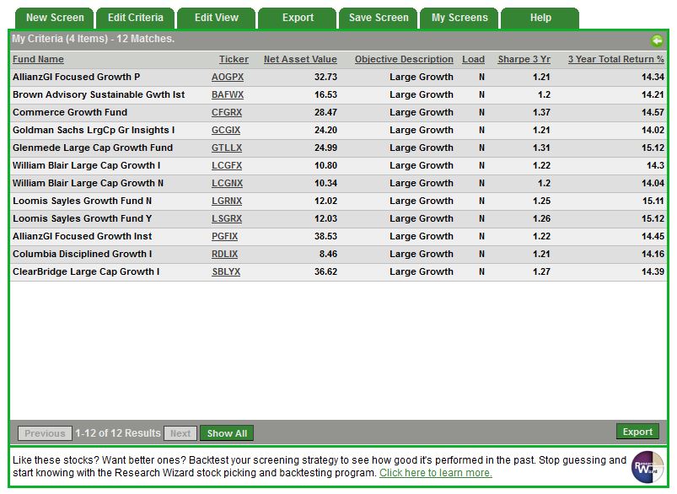This screenshot has width=677, height=494.
Task: Click the green back arrow icon
Action: pos(657,40)
